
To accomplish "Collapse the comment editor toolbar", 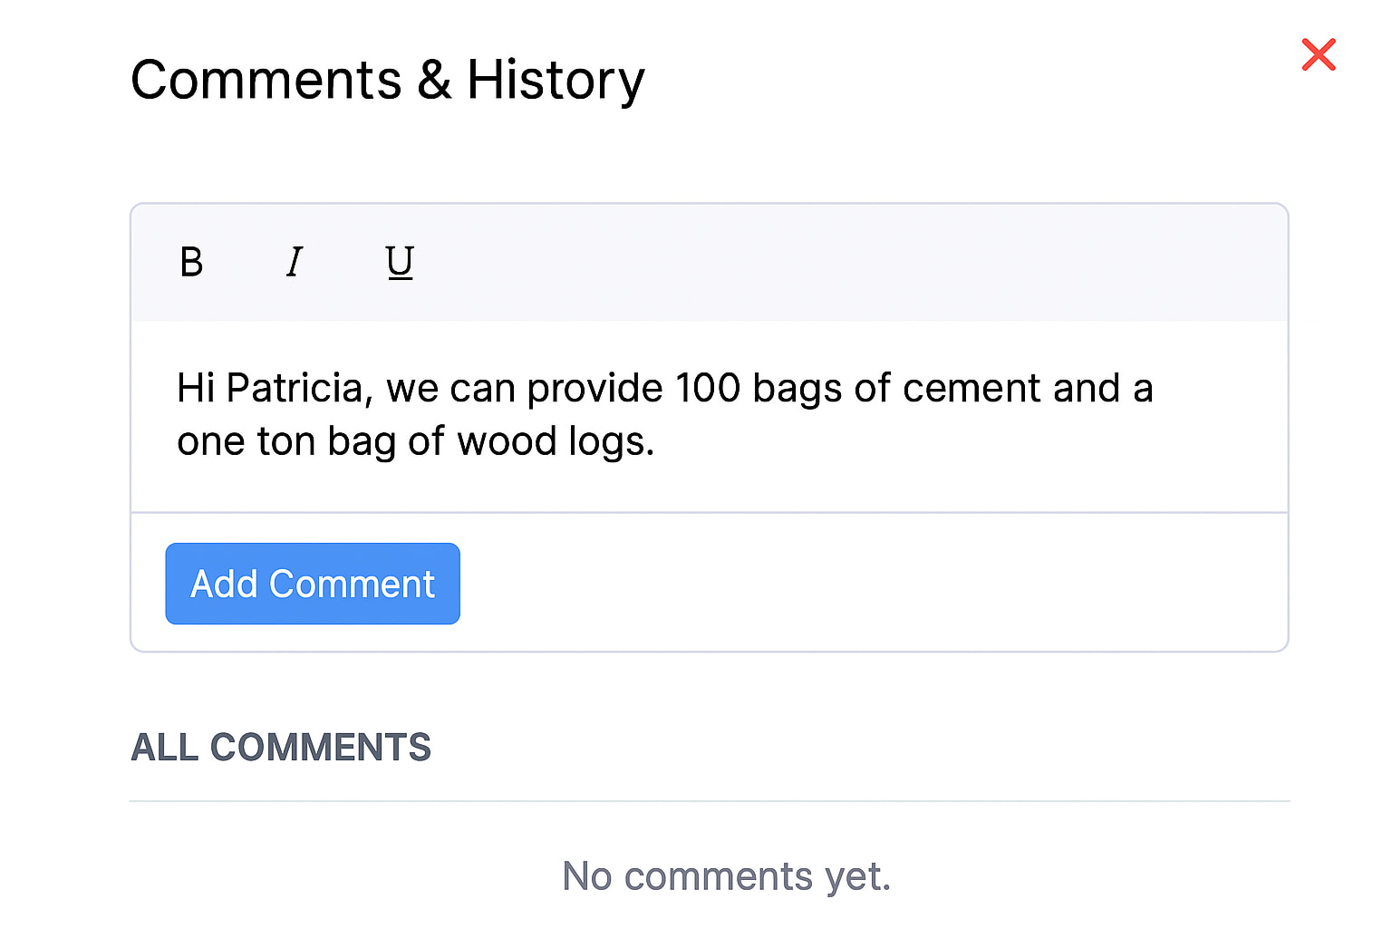I will point(710,262).
